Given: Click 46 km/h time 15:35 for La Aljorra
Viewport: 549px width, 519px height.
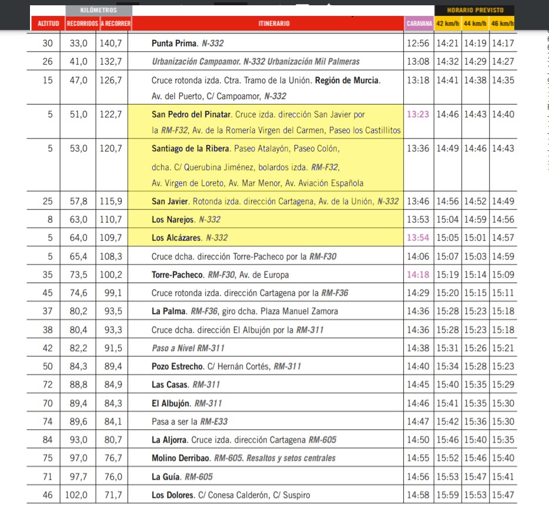Looking at the screenshot, I should [x=503, y=440].
